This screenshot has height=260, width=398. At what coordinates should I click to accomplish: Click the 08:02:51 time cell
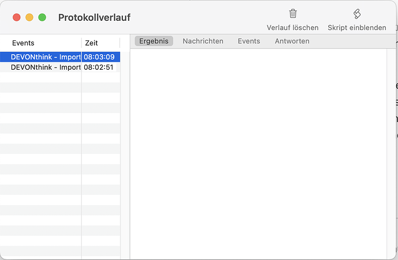click(100, 67)
